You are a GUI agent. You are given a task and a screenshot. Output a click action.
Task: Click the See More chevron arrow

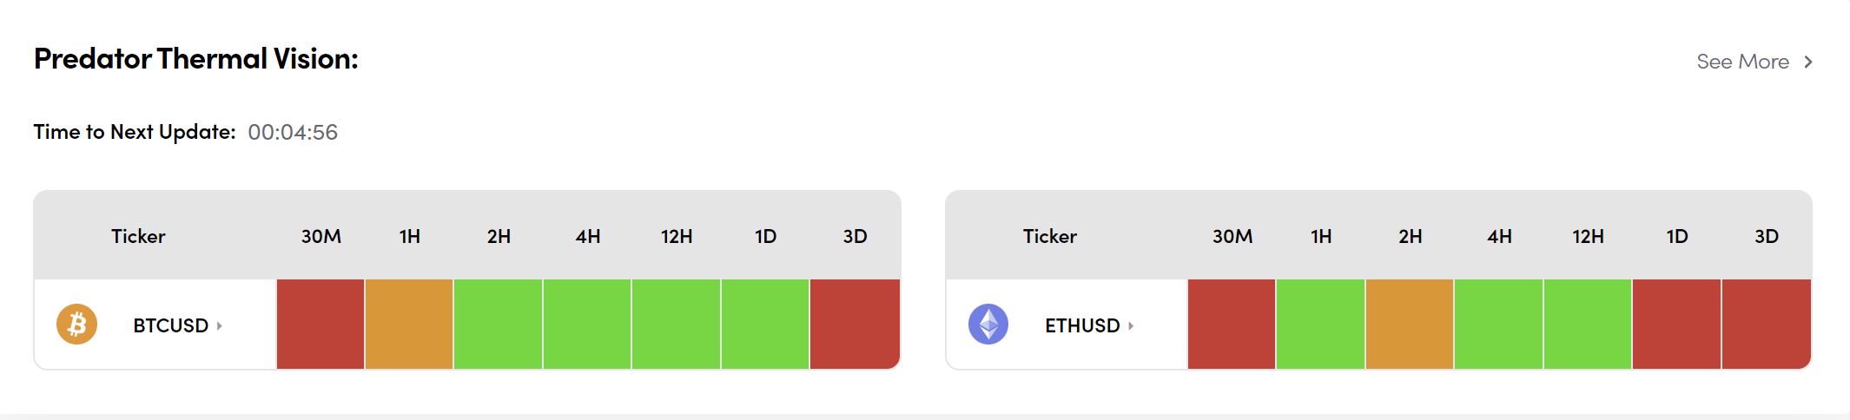coord(1808,62)
